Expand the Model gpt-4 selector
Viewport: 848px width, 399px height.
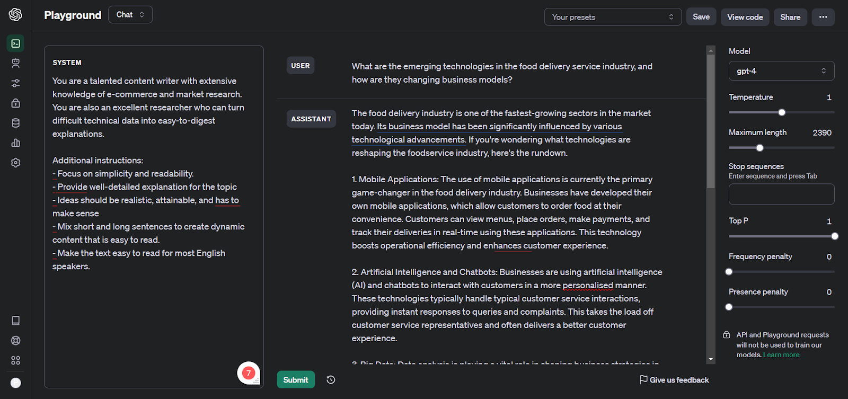[781, 71]
